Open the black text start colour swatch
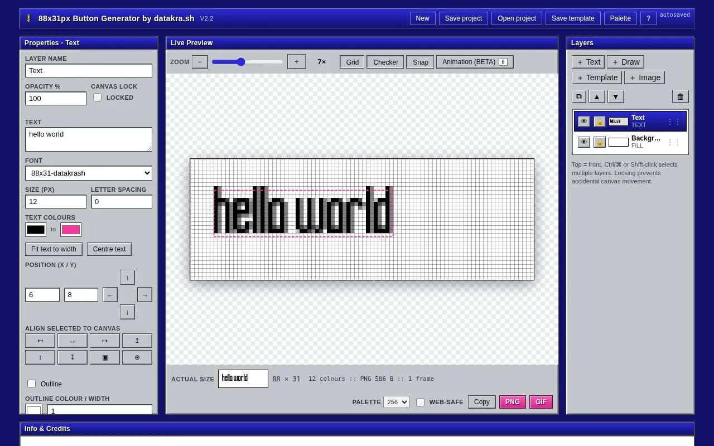Screen dimensions: 714x446 pos(36,230)
